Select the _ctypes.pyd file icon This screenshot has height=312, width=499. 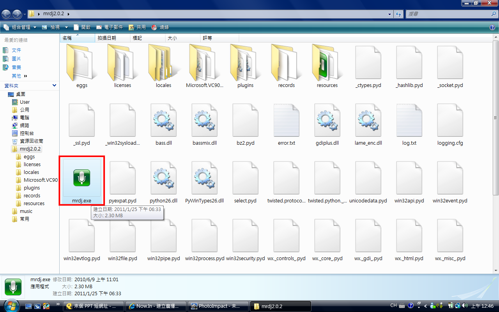pos(368,62)
